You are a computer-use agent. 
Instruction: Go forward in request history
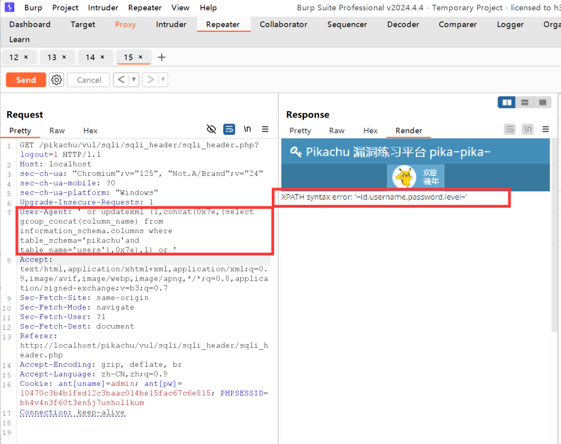[x=151, y=79]
